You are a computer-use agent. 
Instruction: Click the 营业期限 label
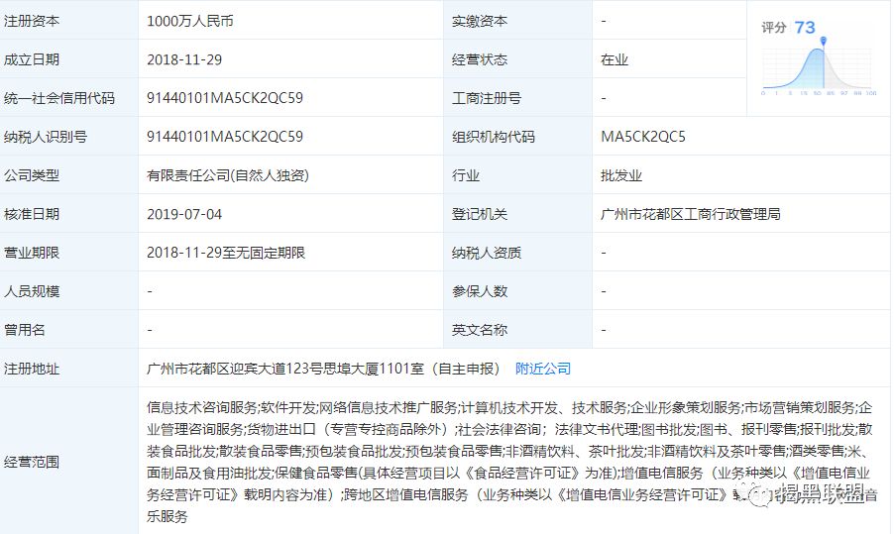[32, 253]
